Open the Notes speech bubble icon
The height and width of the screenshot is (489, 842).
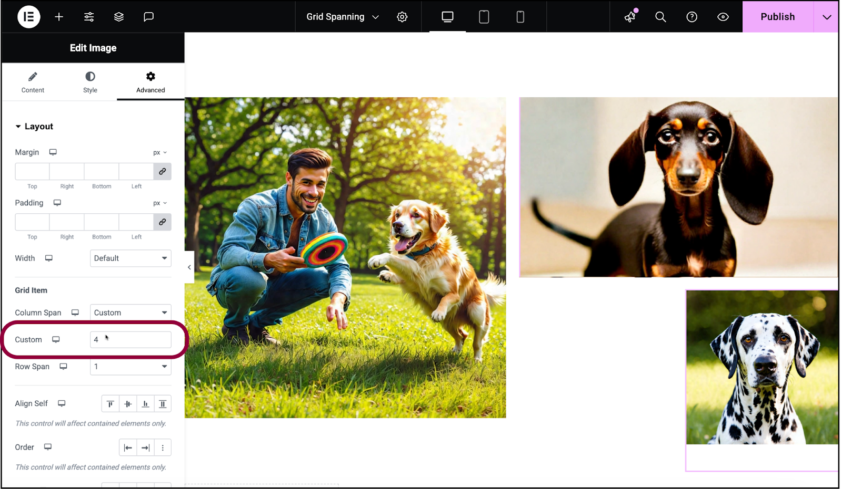[x=149, y=17]
